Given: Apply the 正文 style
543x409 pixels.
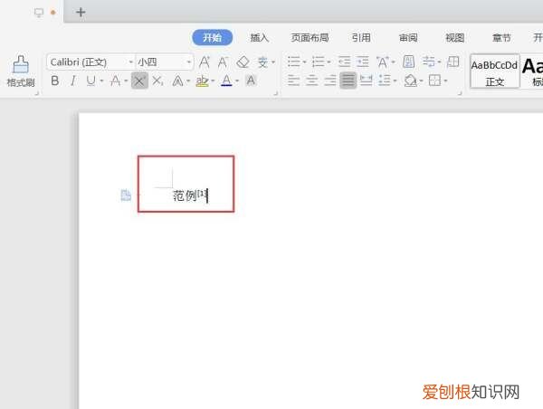Looking at the screenshot, I should pyautogui.click(x=495, y=71).
